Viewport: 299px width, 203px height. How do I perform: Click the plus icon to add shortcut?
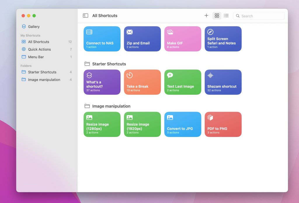click(x=206, y=16)
